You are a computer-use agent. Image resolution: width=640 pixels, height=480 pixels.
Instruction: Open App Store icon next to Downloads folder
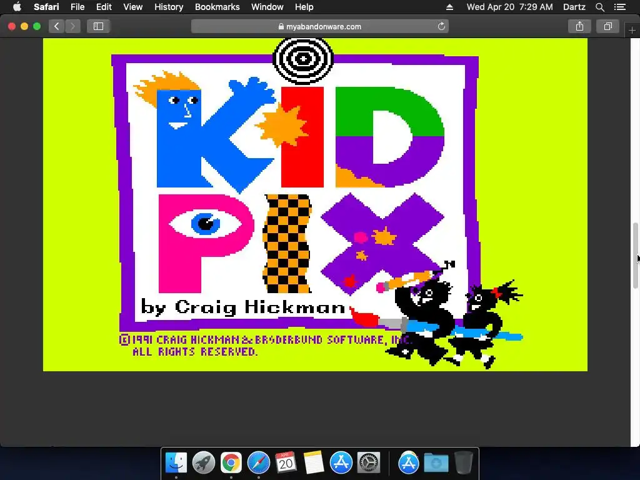pos(409,462)
